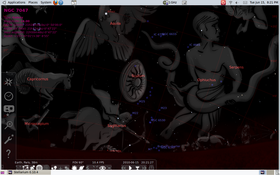Toggle night mode eye icon

pyautogui.click(x=102, y=168)
